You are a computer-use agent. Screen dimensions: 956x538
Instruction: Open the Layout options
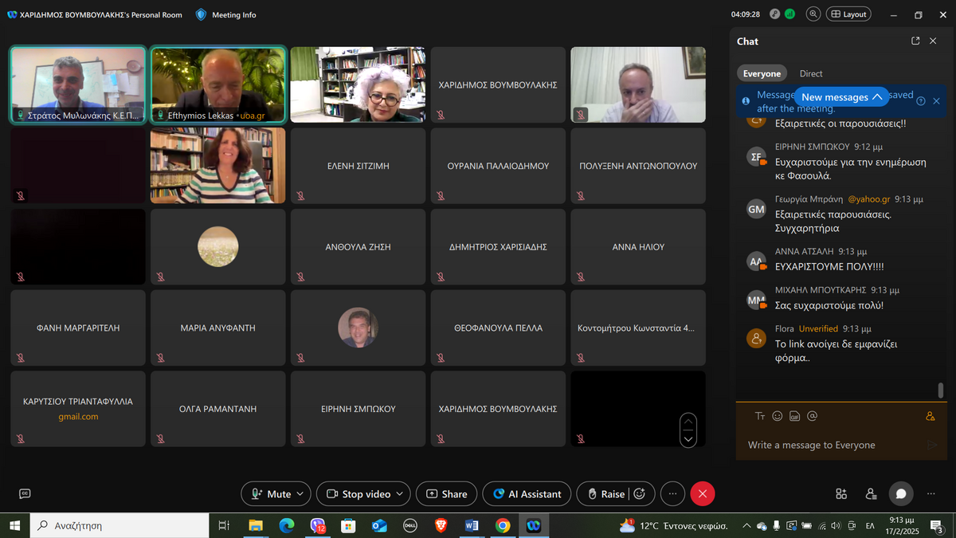[848, 14]
